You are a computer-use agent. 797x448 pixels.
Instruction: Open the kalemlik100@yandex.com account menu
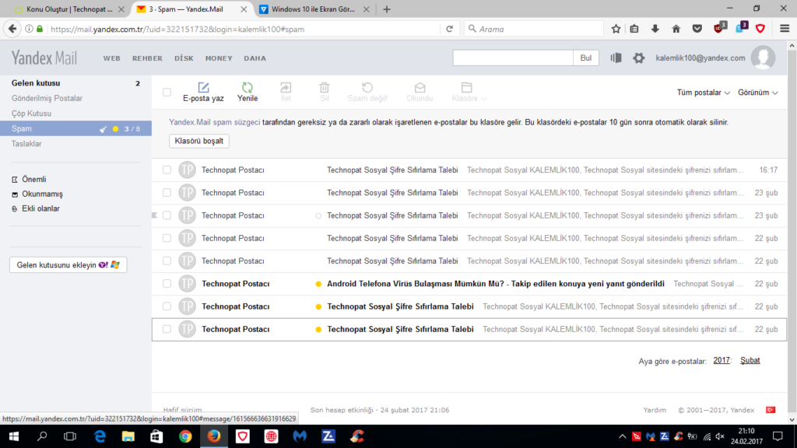point(700,58)
